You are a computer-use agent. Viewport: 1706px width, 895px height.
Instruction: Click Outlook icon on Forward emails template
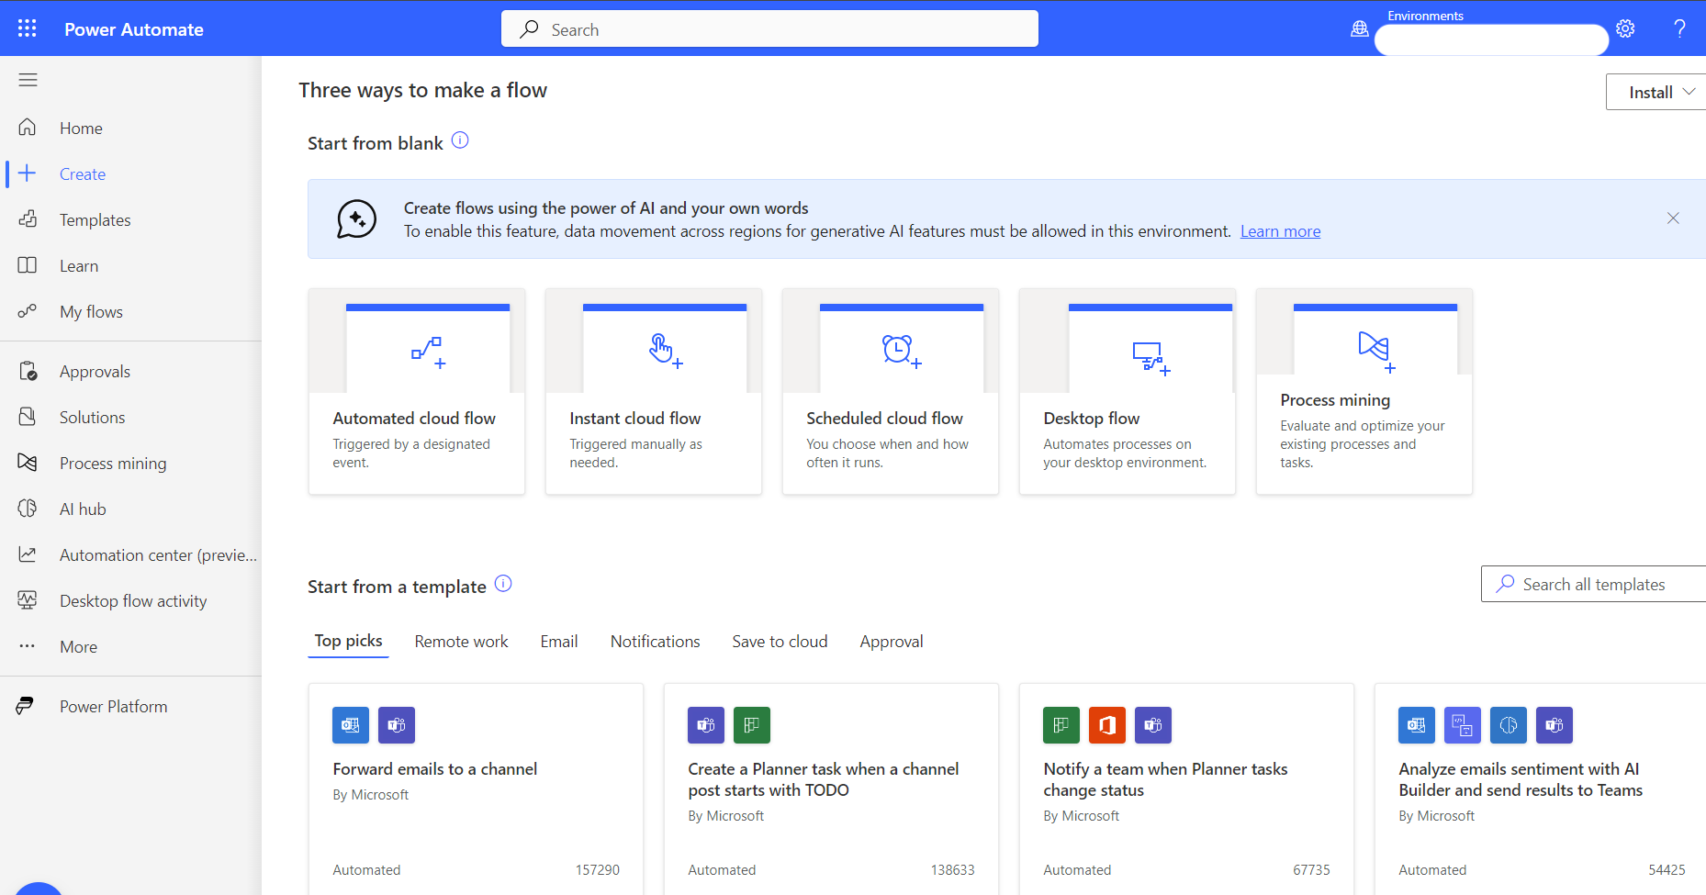pos(351,725)
